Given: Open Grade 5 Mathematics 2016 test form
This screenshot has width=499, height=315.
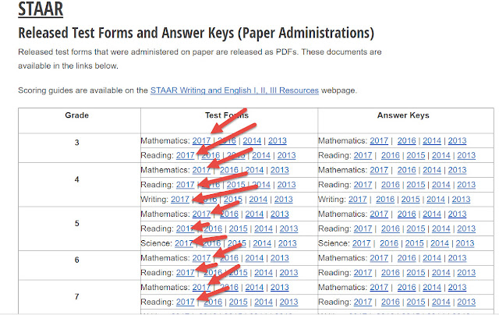Looking at the screenshot, I should (228, 214).
